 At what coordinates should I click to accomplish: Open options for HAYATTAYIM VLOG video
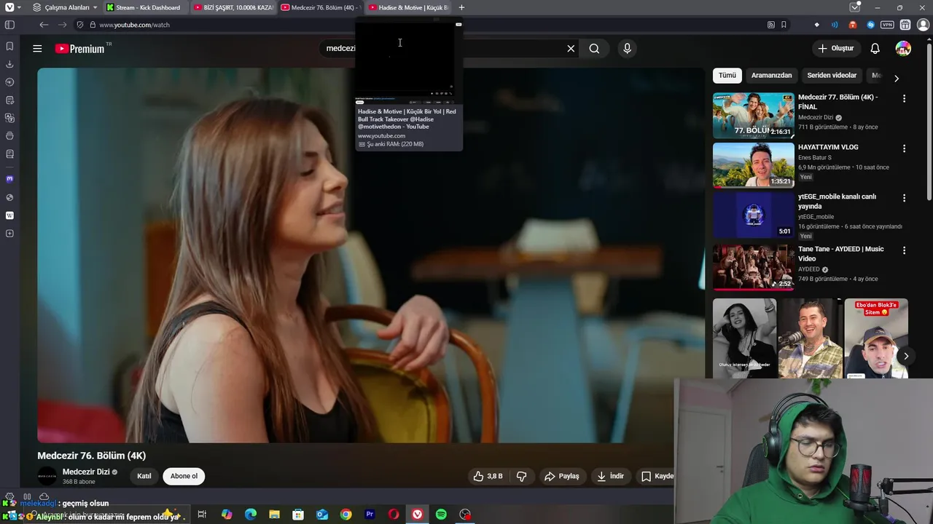point(905,148)
